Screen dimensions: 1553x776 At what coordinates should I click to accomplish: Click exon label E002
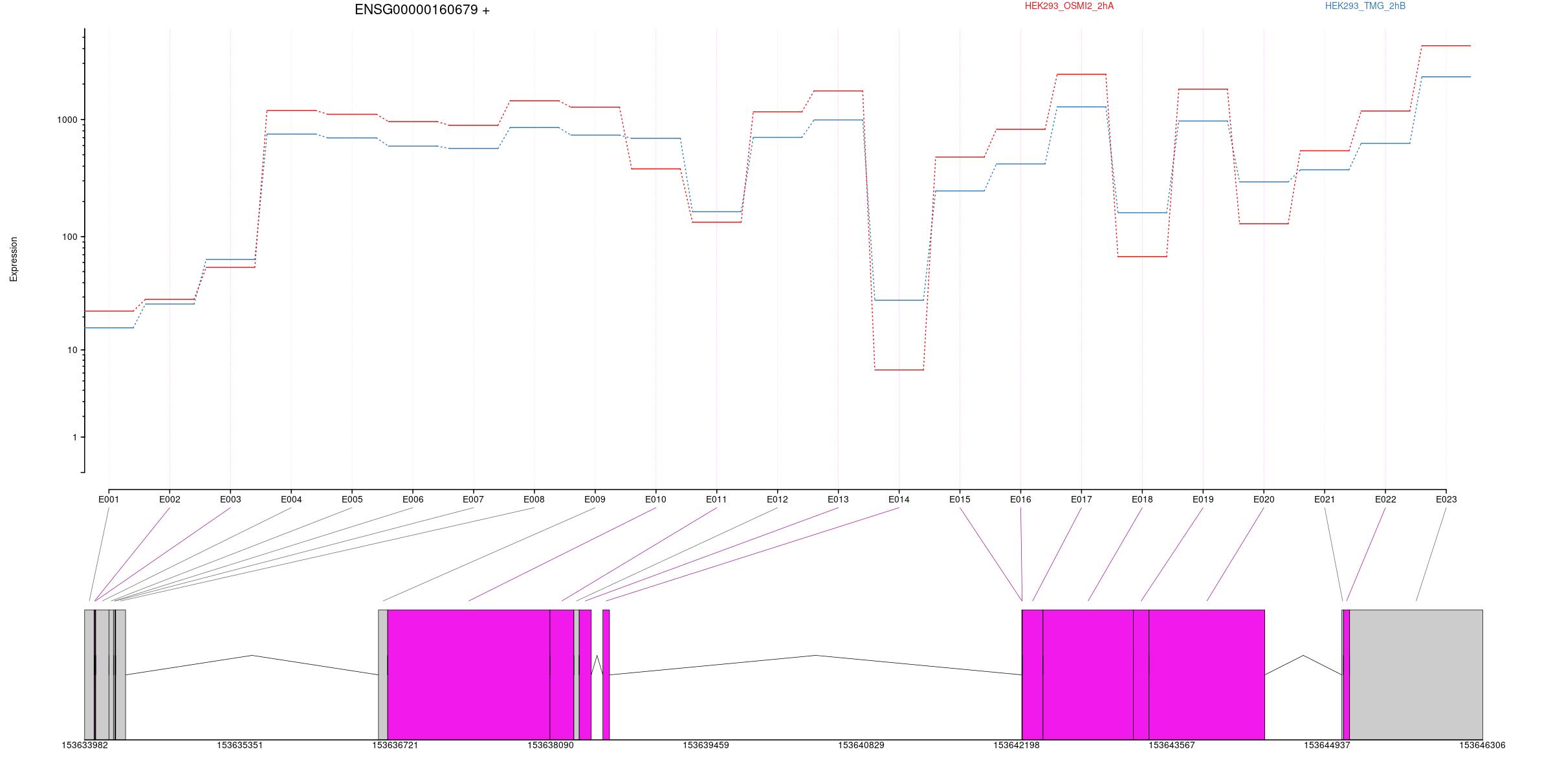tap(170, 499)
